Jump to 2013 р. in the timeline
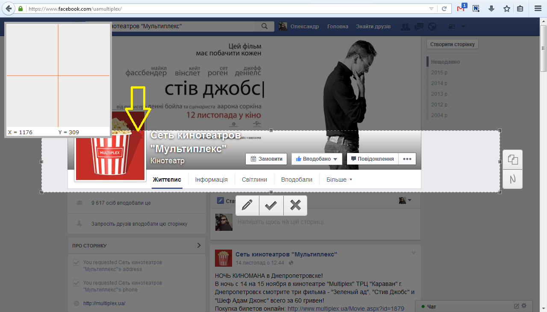547x312 pixels. tap(440, 94)
